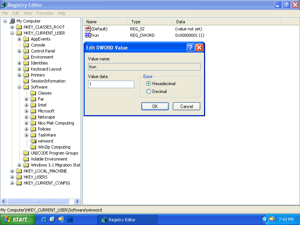Expand the Printers key
Image resolution: width=300 pixels, height=225 pixels.
[x=19, y=75]
